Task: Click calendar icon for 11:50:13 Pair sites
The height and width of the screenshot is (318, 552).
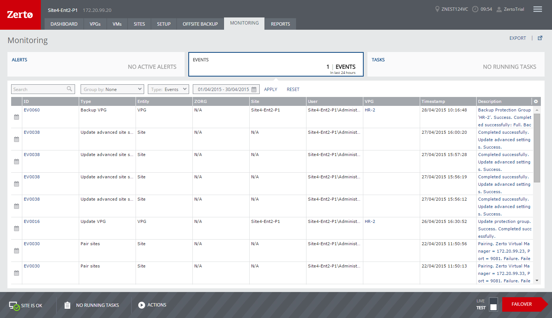Action: (16, 273)
